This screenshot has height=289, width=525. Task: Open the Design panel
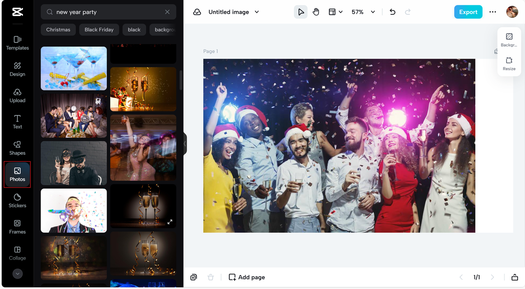pos(17,69)
